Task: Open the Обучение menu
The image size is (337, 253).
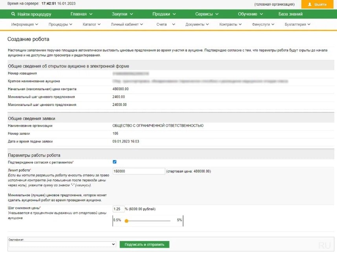Action: click(x=250, y=14)
